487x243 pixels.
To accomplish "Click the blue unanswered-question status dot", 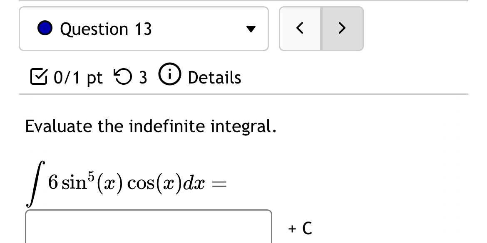I will (45, 28).
